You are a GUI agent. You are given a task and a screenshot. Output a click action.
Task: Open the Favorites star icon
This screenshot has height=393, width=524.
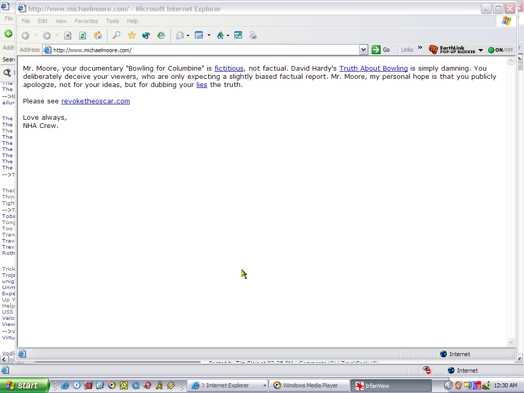[x=132, y=35]
